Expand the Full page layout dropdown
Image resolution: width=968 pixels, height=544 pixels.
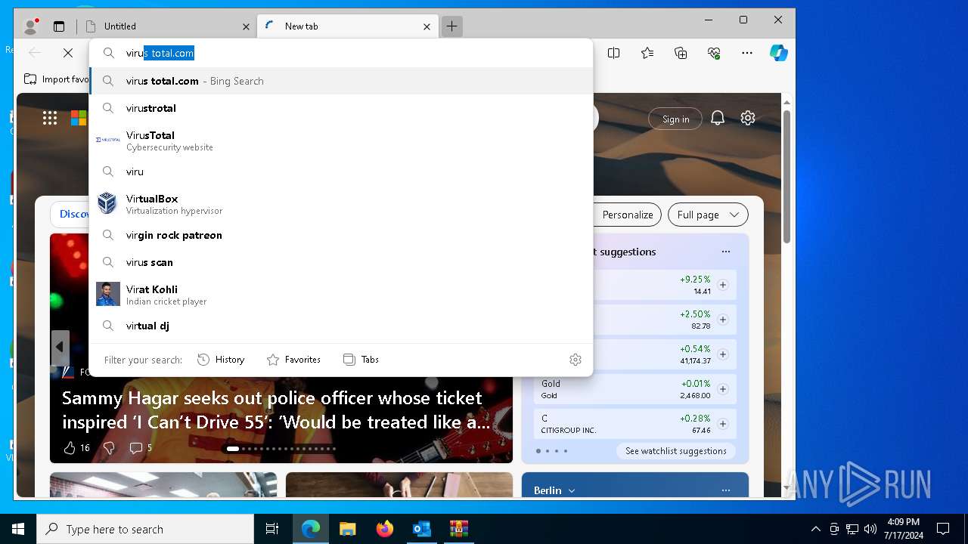tap(708, 215)
